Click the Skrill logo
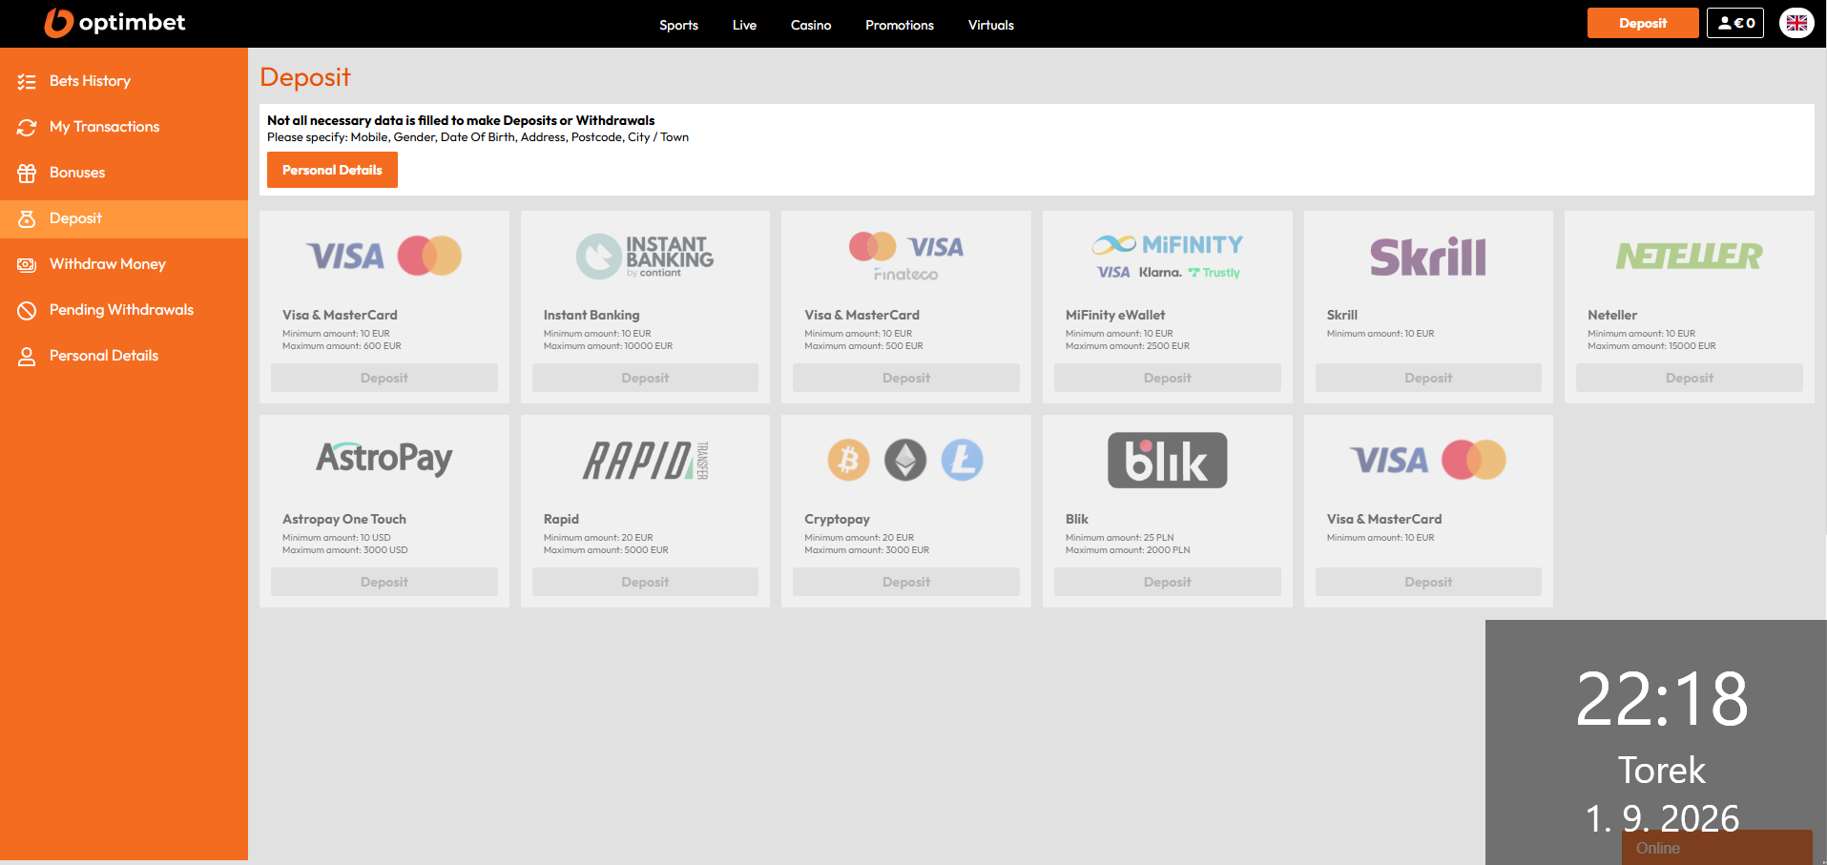Image resolution: width=1827 pixels, height=865 pixels. (1428, 257)
